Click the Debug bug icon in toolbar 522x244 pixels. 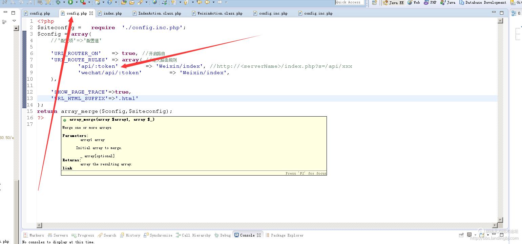pyautogui.click(x=58, y=2)
